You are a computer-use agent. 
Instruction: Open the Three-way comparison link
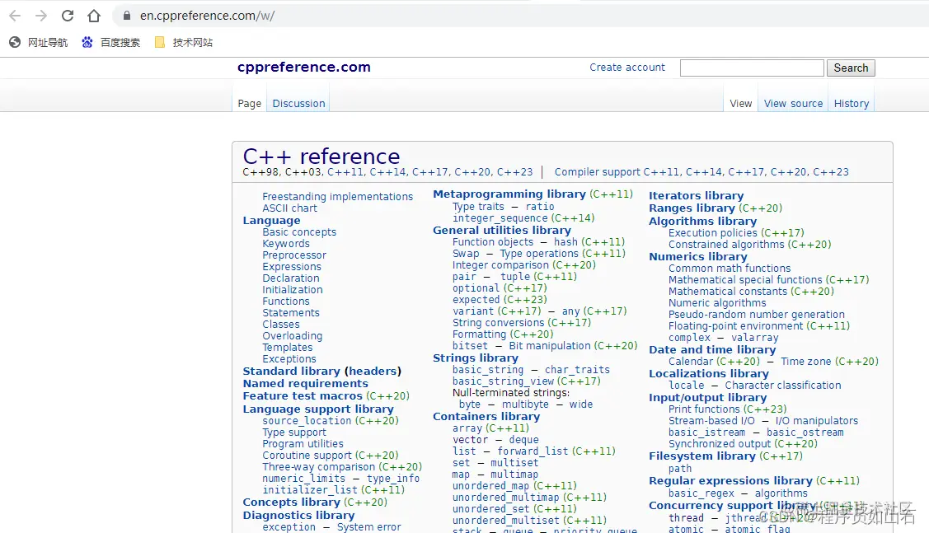click(x=319, y=467)
